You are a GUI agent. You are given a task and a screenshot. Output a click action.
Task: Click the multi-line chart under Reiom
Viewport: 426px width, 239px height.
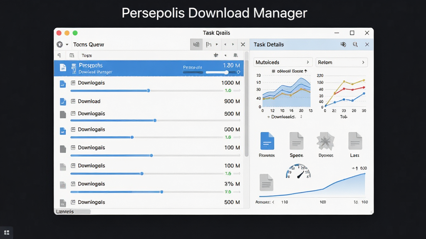(345, 92)
